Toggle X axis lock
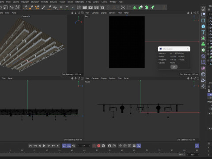Image resolution: width=212 pixels, height=159 pixels. click(x=61, y=8)
